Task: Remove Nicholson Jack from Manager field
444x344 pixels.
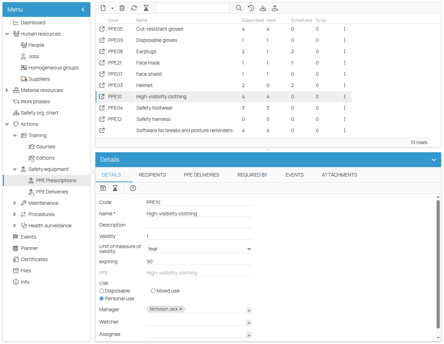Action: 181,309
